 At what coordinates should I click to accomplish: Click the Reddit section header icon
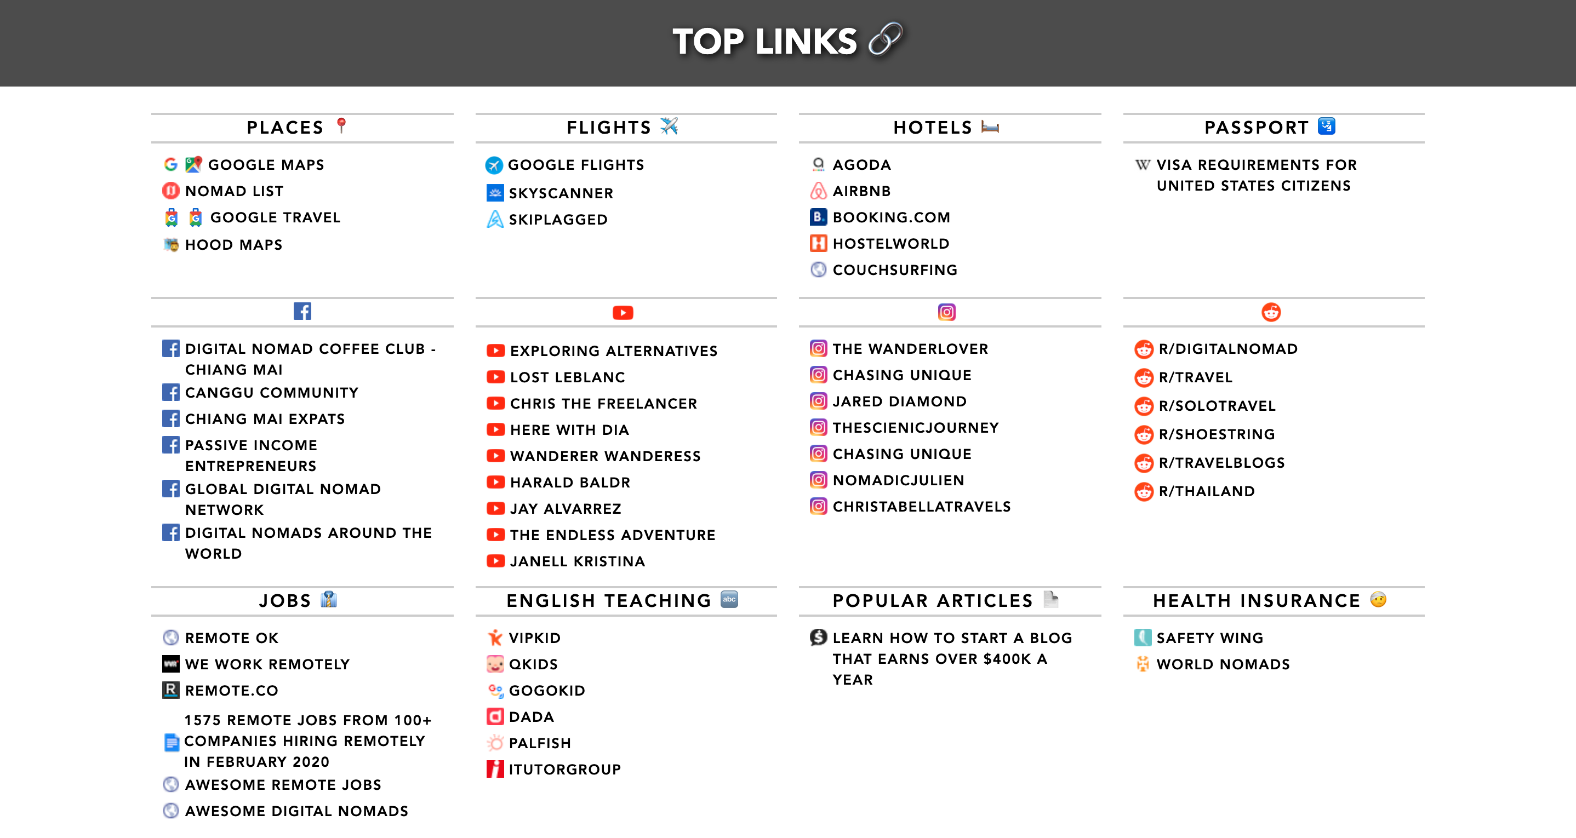tap(1271, 312)
